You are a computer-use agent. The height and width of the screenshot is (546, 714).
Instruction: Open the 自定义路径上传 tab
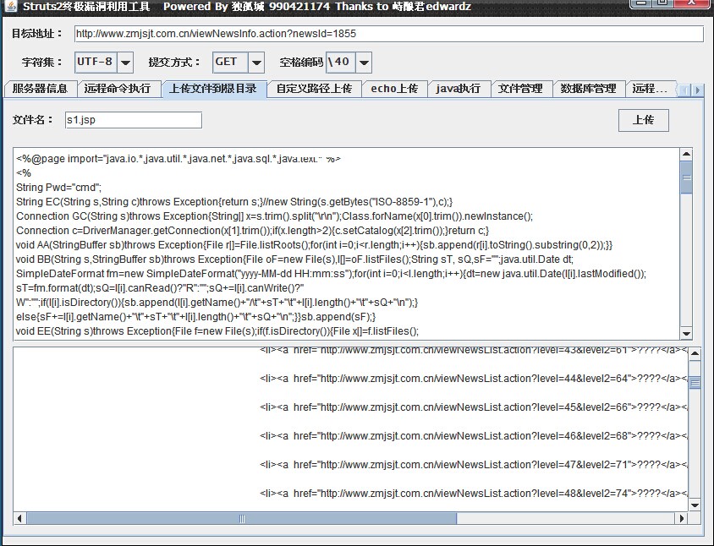314,89
